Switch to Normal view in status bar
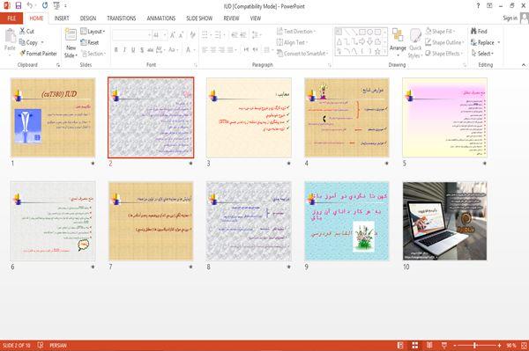The image size is (529, 351). [x=400, y=345]
